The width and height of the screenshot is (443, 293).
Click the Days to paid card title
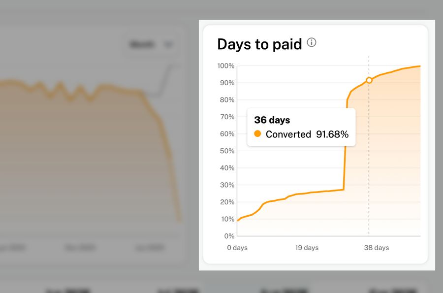click(x=259, y=44)
